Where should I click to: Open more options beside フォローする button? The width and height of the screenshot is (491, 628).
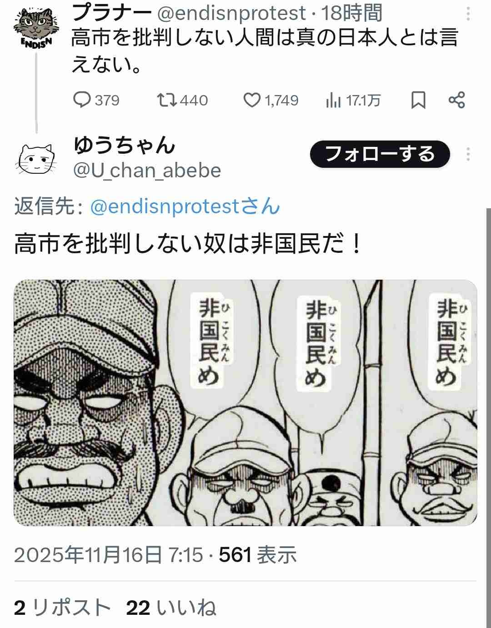[468, 155]
